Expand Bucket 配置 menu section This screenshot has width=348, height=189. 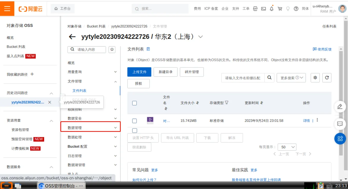point(116,147)
